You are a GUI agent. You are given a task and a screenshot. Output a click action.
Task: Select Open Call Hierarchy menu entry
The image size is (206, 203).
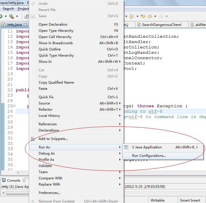tap(55, 37)
